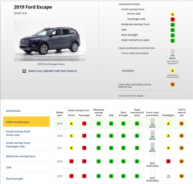Screen dimensions: 193x184
Task: Click the 'CRASH AVOIDANCE & MITIGATION' section heading
Action: pyautogui.click(x=137, y=48)
